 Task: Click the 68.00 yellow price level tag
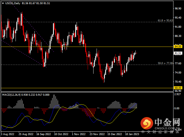click(178, 88)
